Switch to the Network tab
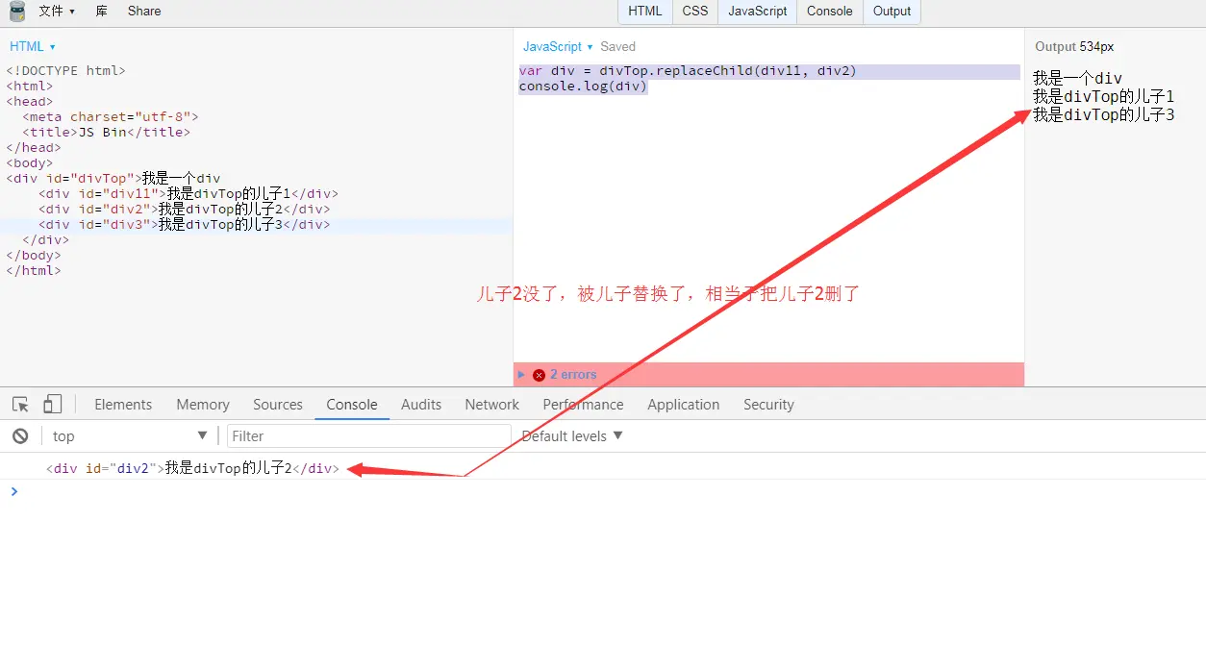The width and height of the screenshot is (1206, 645). click(x=491, y=405)
